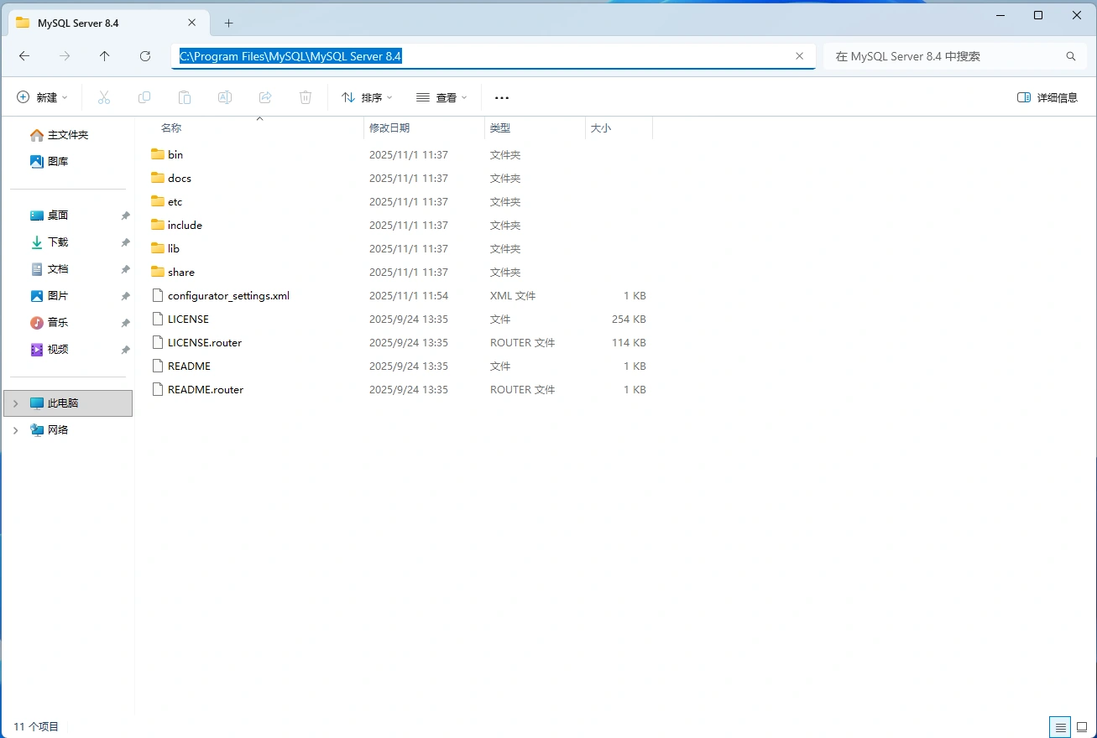Expand the 此电脑 tree node

[15, 403]
